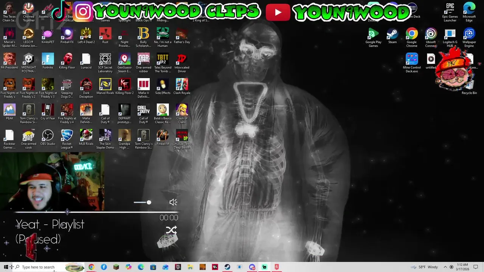Select the Google Chrome desktop shortcut
The height and width of the screenshot is (272, 484).
(412, 37)
